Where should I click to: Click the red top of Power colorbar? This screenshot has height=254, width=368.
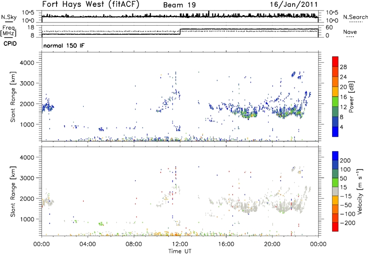335,61
